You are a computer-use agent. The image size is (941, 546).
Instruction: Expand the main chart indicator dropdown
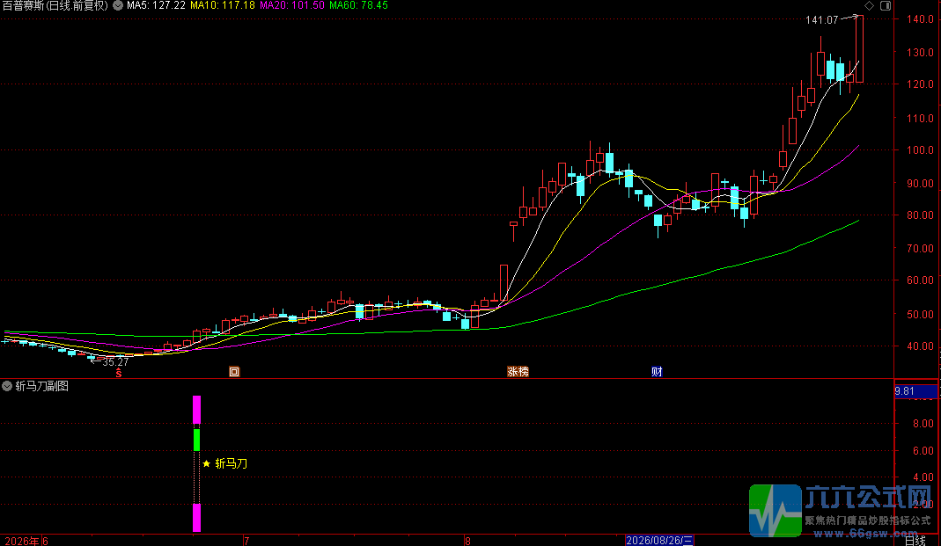click(x=118, y=5)
